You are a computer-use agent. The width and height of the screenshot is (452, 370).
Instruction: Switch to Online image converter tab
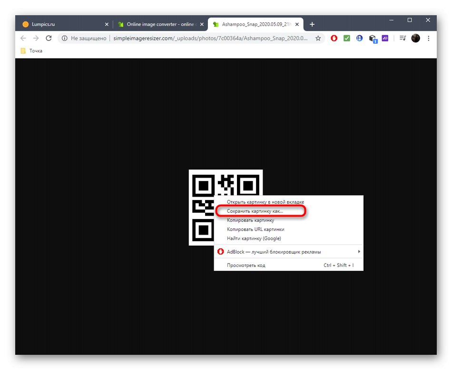pyautogui.click(x=160, y=24)
